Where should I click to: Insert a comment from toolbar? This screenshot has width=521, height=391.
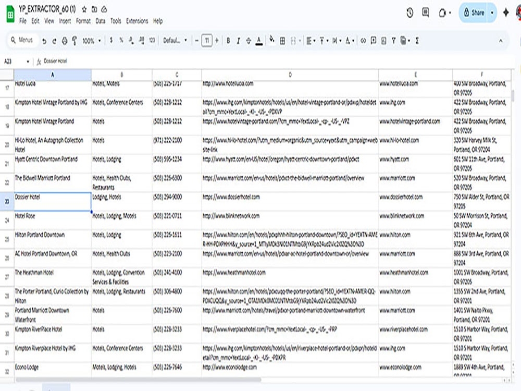click(x=374, y=41)
